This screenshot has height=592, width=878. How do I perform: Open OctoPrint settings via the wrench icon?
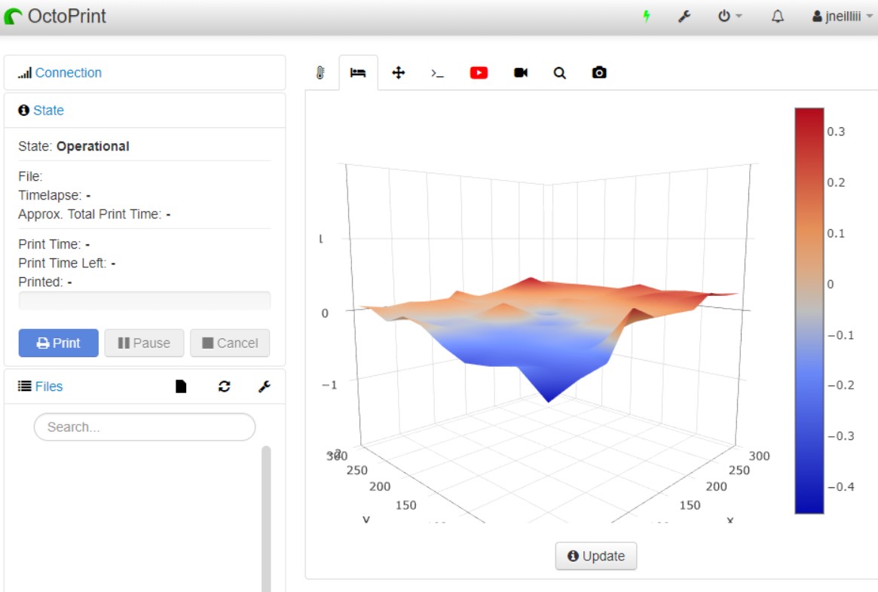(684, 17)
